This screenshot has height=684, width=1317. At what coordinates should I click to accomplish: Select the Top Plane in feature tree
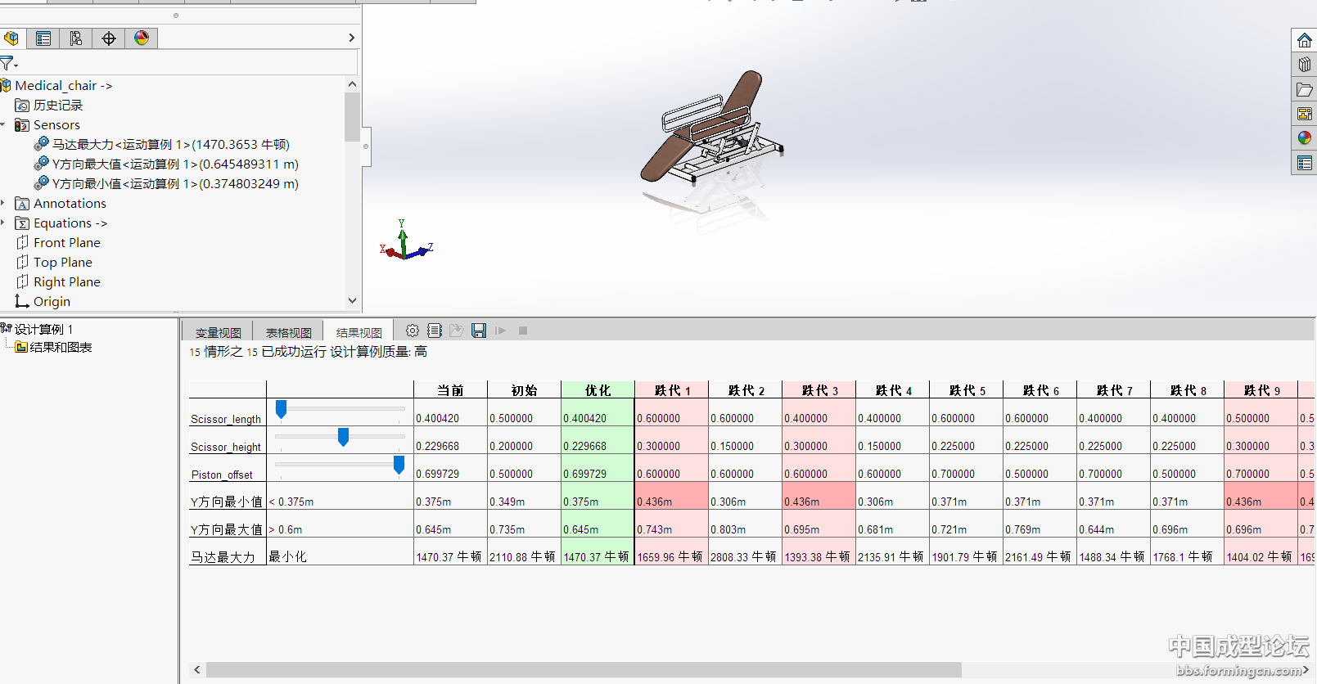coord(62,263)
